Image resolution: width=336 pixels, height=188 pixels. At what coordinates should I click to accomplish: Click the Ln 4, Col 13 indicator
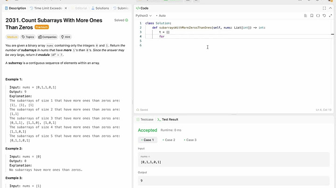[x=323, y=110]
